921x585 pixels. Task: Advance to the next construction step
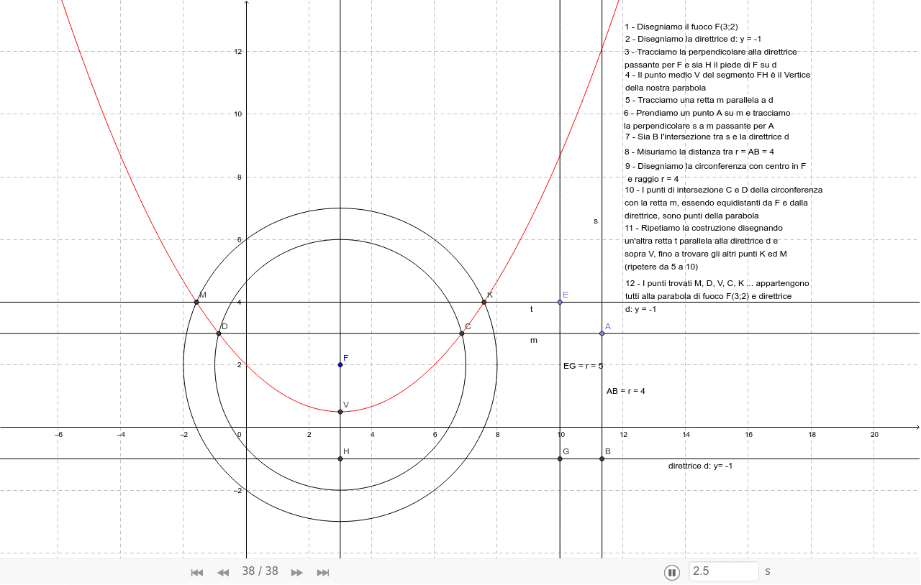coord(296,572)
